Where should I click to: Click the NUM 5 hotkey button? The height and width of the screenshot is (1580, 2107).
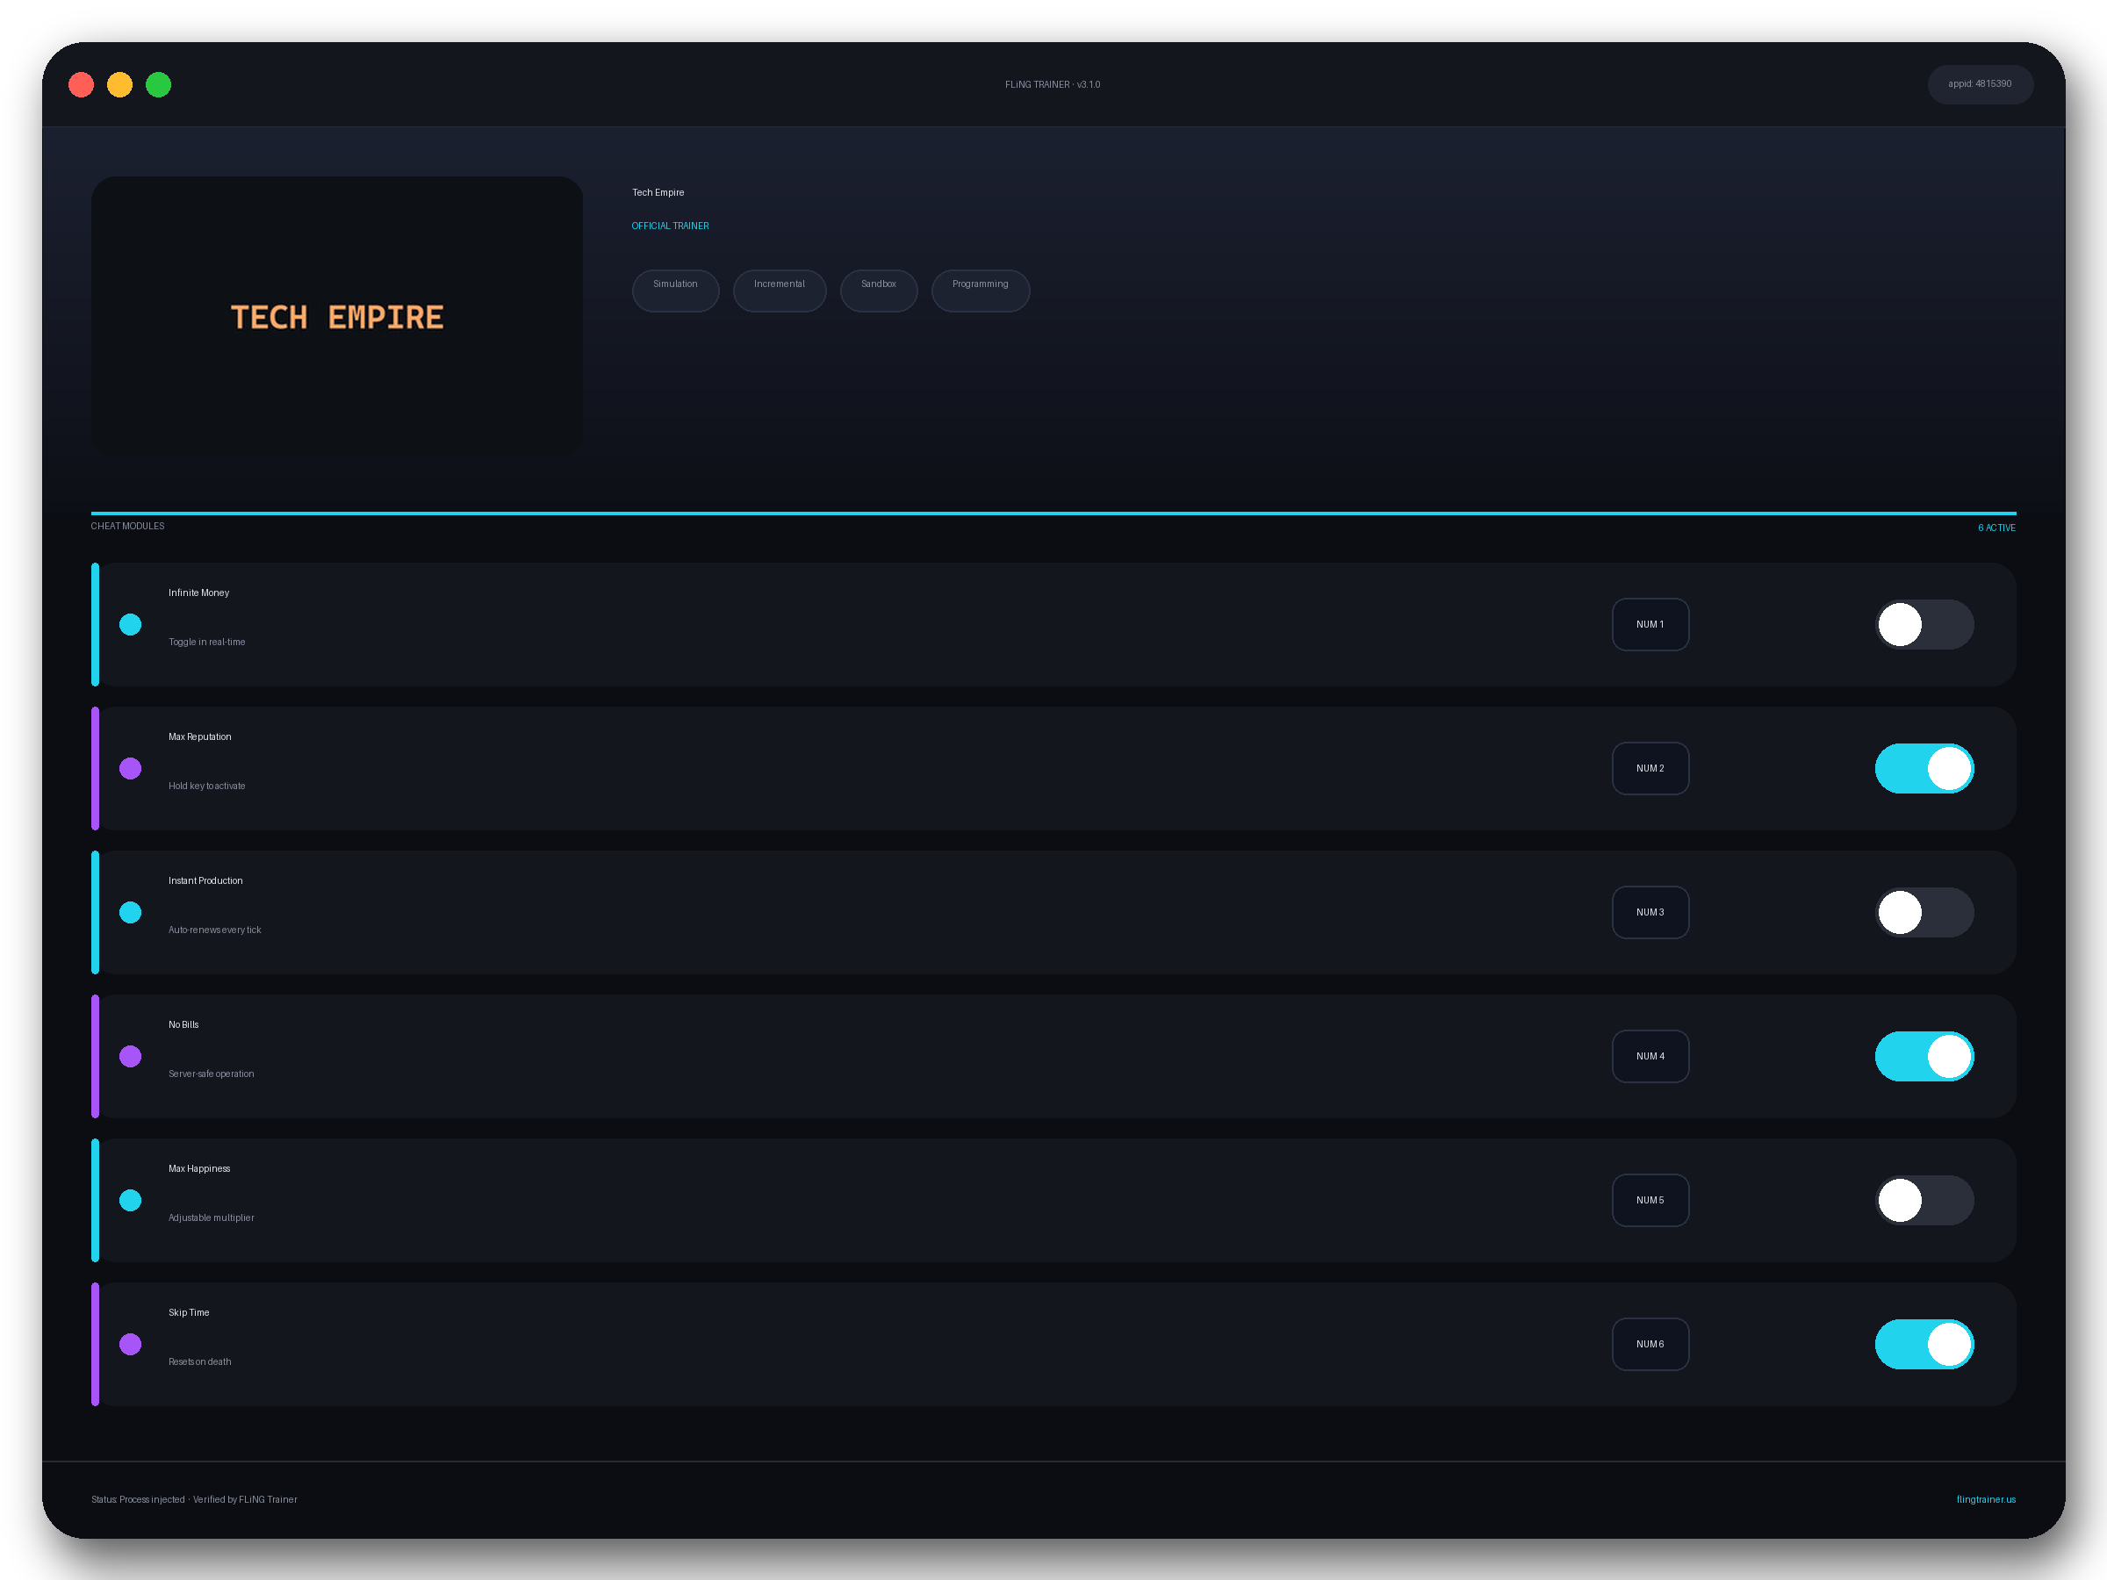tap(1650, 1200)
